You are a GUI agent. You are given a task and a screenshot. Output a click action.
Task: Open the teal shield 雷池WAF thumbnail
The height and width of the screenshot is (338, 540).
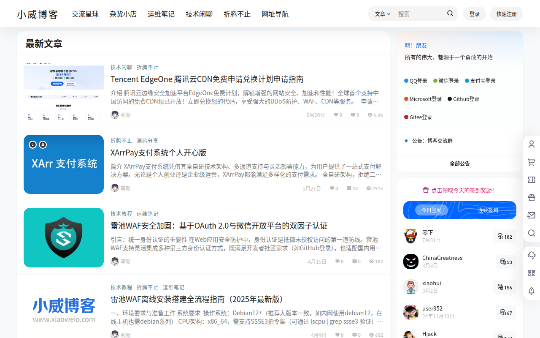[x=64, y=237]
